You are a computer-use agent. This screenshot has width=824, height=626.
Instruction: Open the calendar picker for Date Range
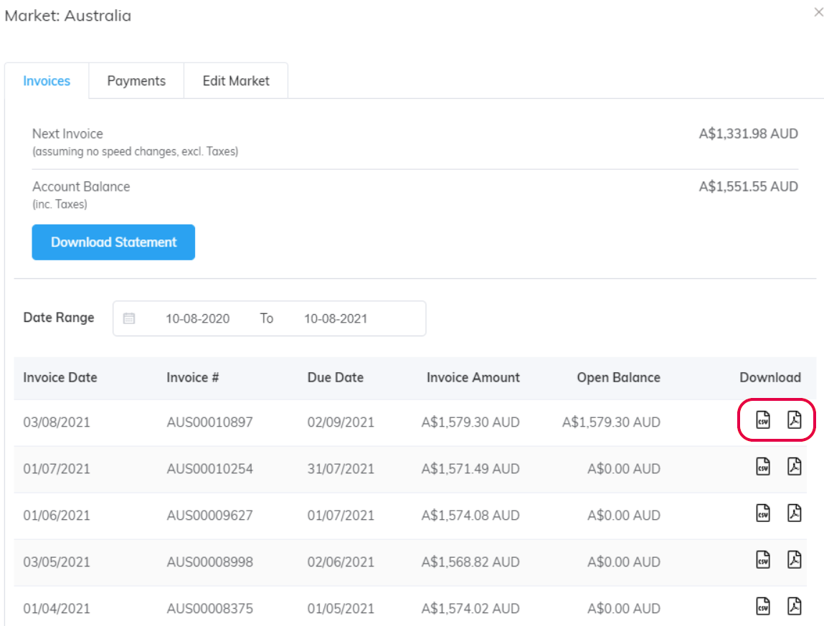pos(129,318)
